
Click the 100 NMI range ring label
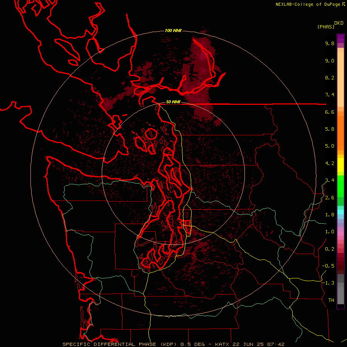173,30
